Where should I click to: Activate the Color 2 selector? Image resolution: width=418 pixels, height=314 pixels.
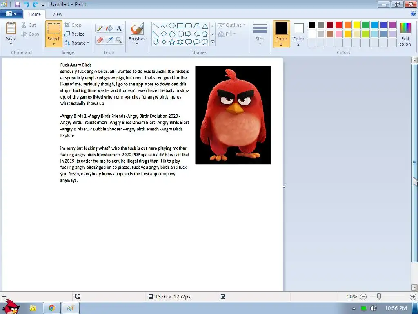298,34
